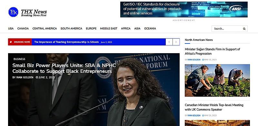Open the Importance of Teaching Entrepreneurship headline
The width and height of the screenshot is (258, 126).
click(x=66, y=42)
